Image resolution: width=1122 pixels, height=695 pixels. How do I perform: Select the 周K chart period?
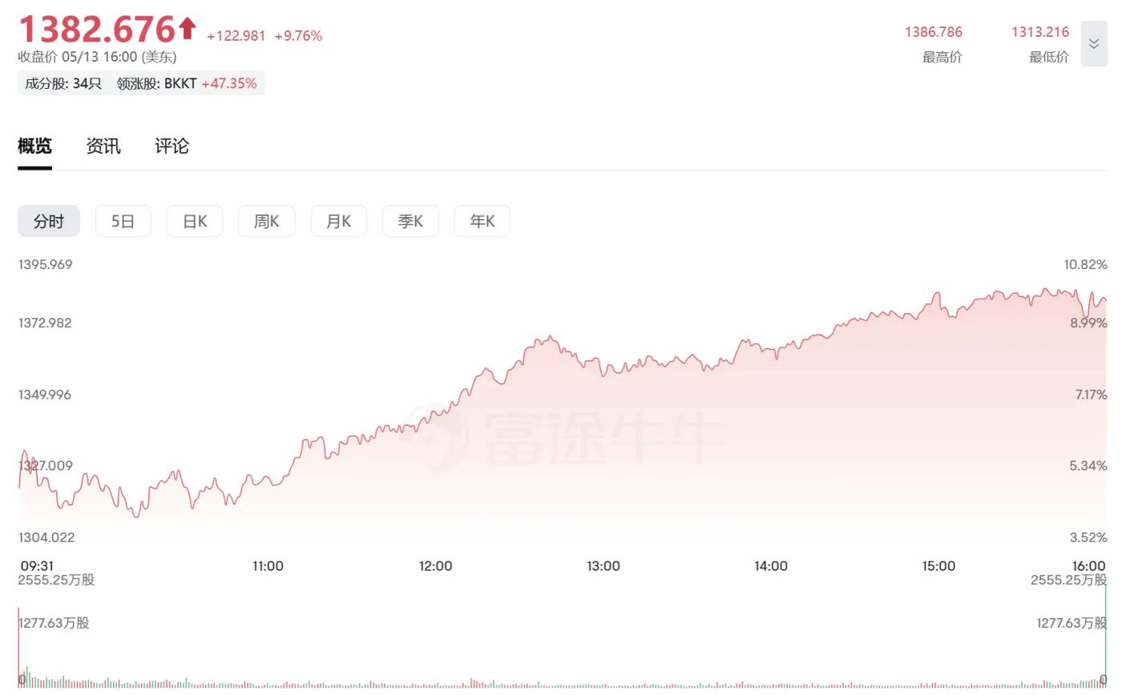coord(266,221)
